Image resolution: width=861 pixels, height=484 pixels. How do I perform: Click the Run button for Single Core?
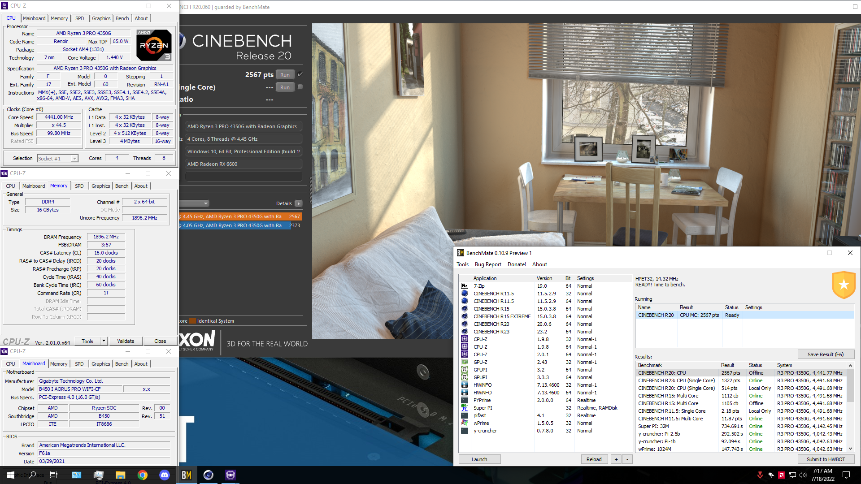coord(285,87)
